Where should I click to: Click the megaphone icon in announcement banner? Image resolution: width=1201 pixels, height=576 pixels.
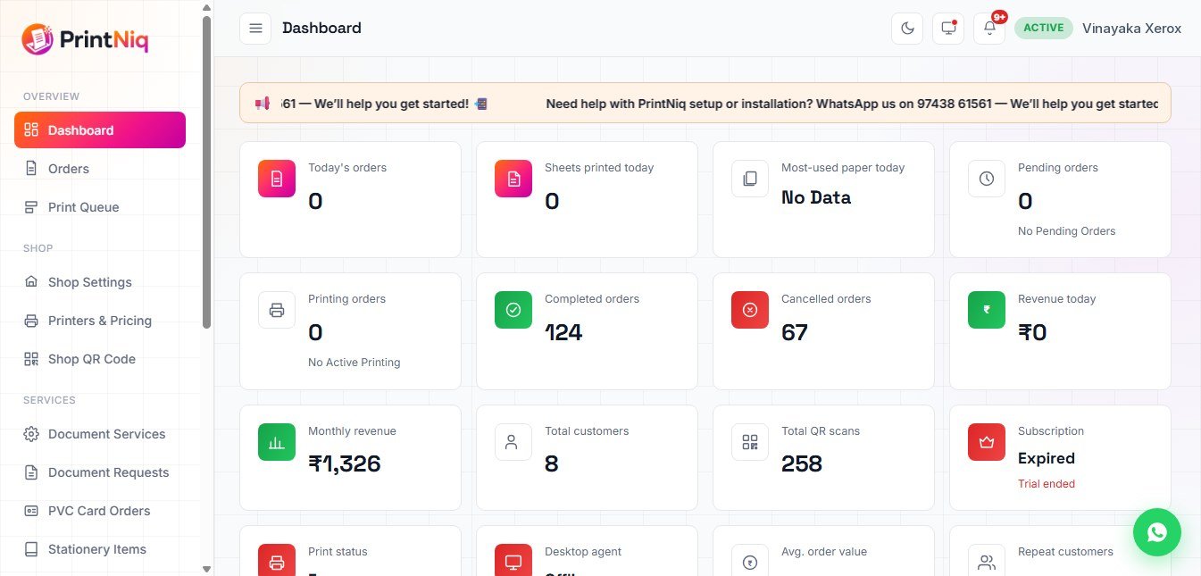pos(263,104)
